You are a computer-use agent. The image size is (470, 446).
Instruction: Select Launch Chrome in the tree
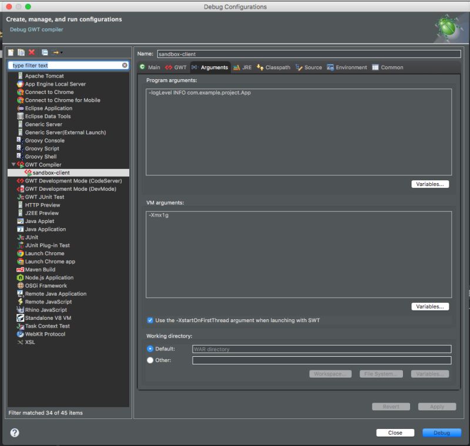pos(46,253)
